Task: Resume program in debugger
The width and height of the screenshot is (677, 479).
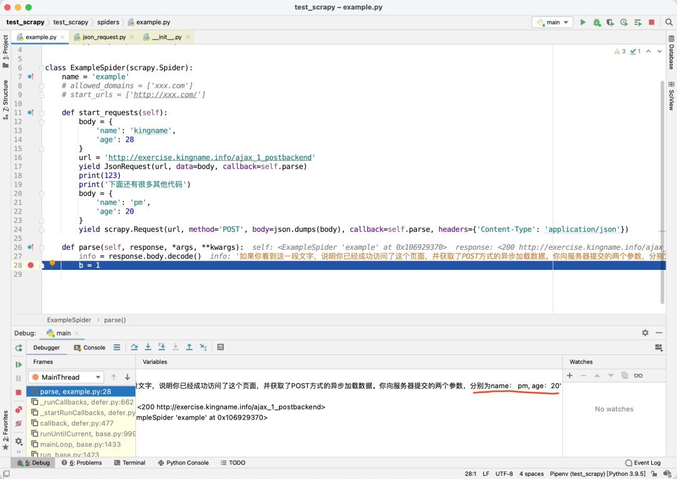Action: (19, 365)
